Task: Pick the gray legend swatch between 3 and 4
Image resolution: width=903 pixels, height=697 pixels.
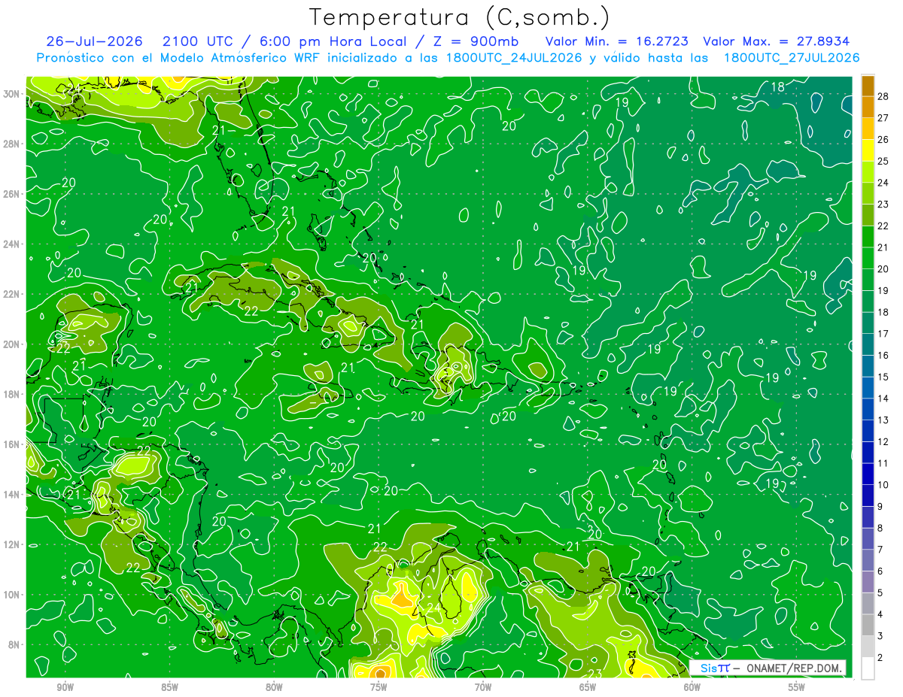Action: coord(868,626)
